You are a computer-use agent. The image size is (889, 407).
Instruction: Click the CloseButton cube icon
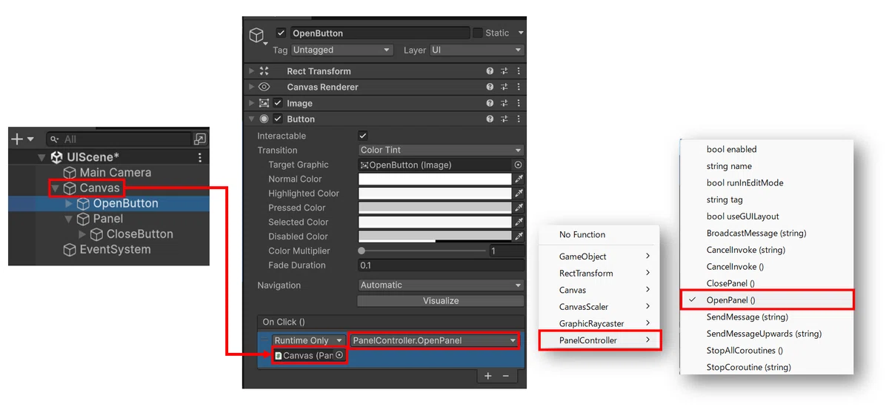tap(96, 234)
